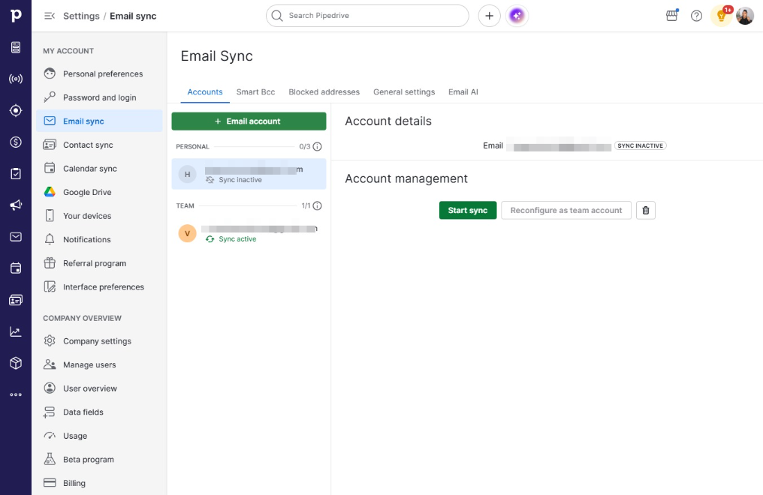Viewport: 763px width, 495px height.
Task: Open the Insights chart sidebar icon
Action: tap(16, 331)
